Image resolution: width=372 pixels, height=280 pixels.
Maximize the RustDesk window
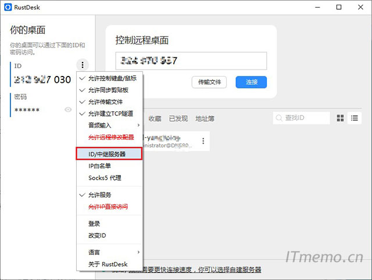(x=339, y=8)
